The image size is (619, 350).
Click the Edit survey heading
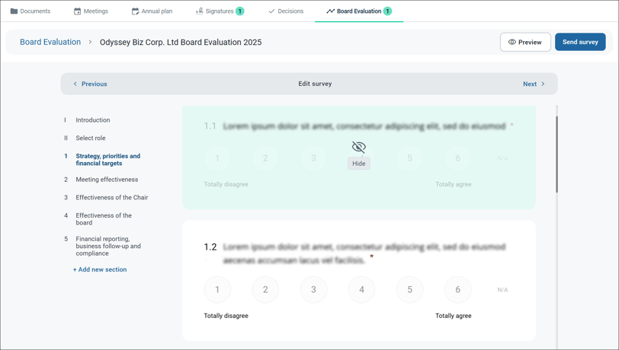click(315, 84)
